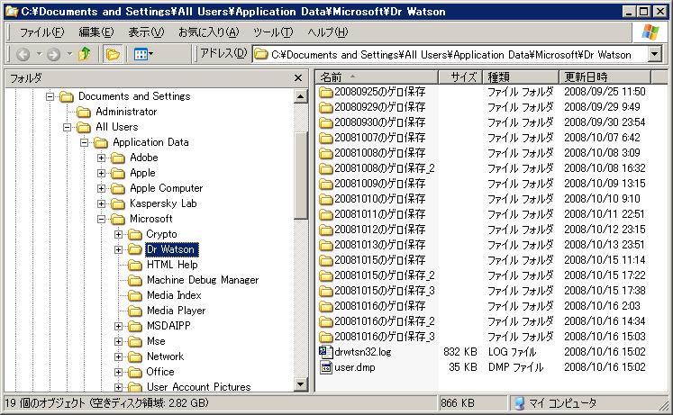673x415 pixels.
Task: Sort by the サイズ column header
Action: 459,77
